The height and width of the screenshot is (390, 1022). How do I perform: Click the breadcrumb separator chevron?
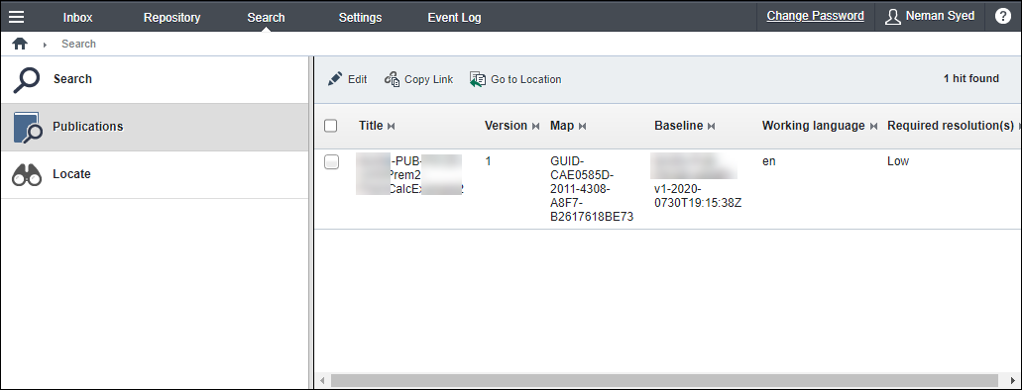coord(45,45)
